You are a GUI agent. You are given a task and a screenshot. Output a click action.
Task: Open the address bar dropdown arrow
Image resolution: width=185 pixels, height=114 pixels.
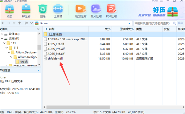tap(129, 23)
